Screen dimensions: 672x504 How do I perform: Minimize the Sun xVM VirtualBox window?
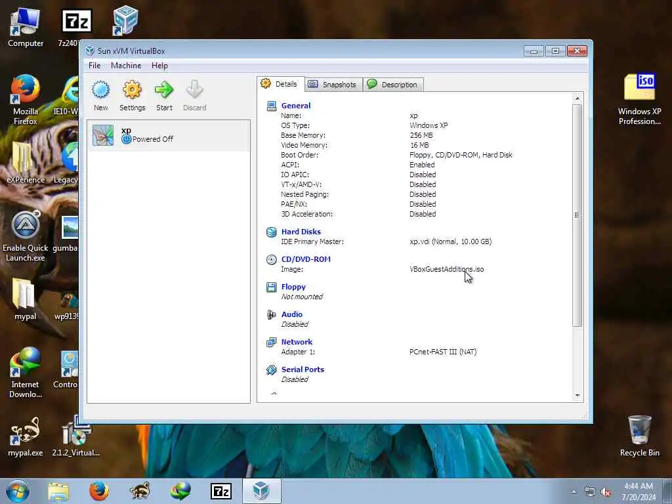click(x=534, y=51)
